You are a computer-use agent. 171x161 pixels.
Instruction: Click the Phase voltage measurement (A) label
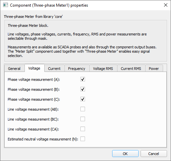coord(34,80)
